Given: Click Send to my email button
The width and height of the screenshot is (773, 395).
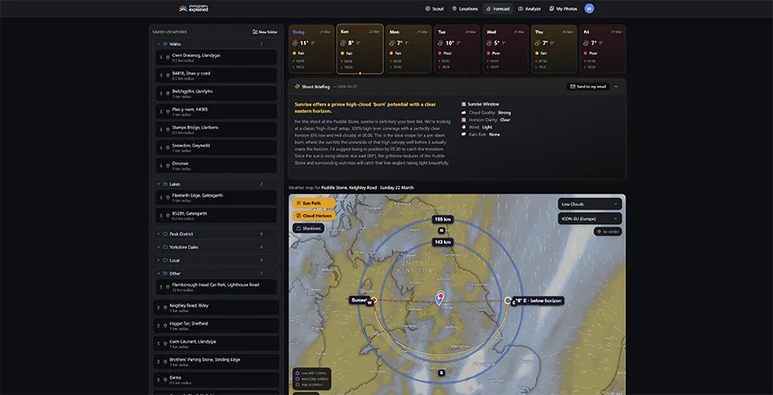Looking at the screenshot, I should (x=588, y=86).
